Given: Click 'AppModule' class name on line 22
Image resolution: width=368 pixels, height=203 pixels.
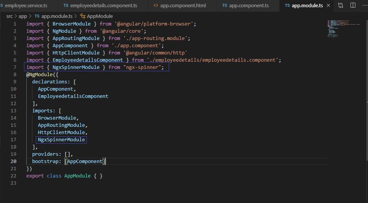Looking at the screenshot, I should [x=77, y=176].
